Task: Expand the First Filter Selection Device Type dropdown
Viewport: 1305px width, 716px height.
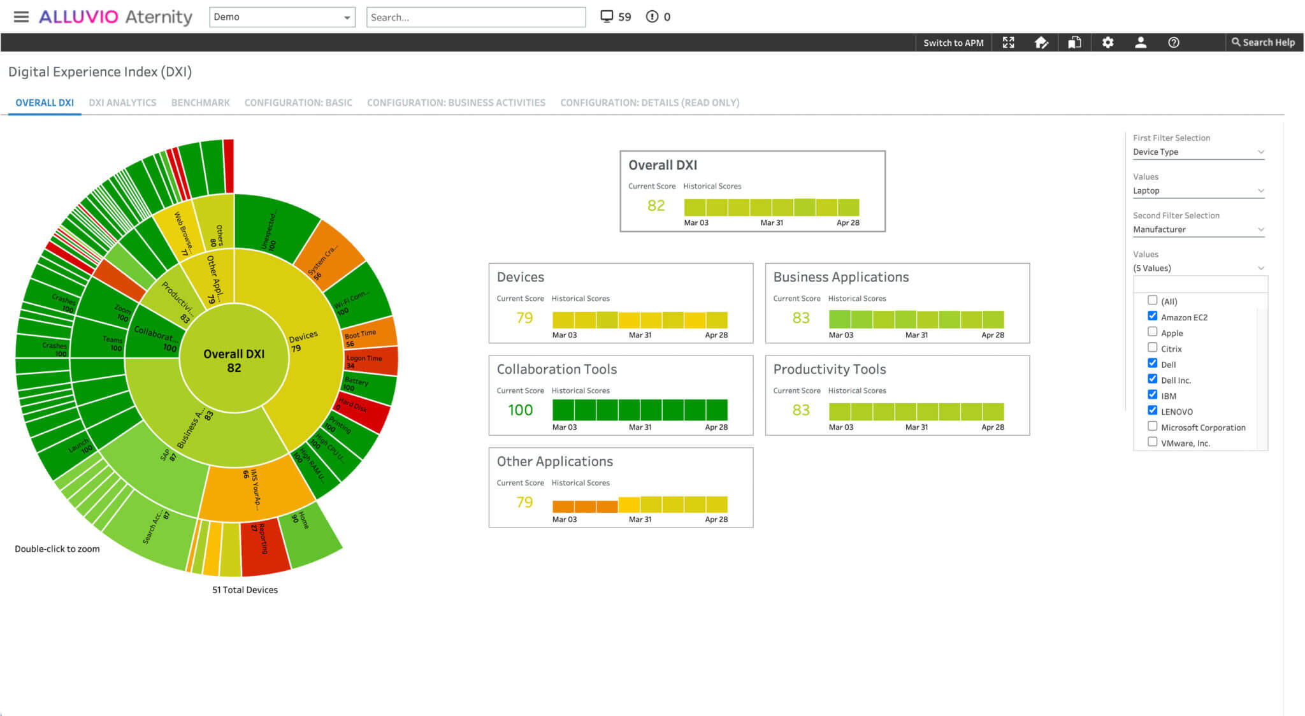Action: (x=1199, y=152)
